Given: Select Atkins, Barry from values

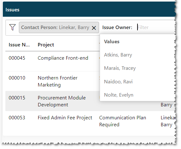Looking at the screenshot, I should click(118, 55).
